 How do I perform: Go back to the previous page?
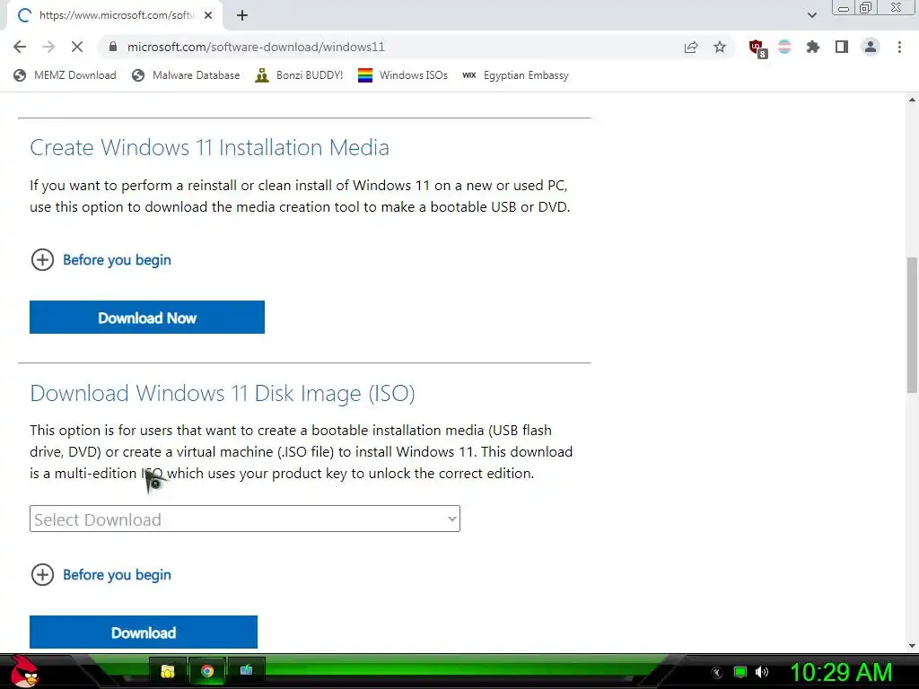coord(20,47)
